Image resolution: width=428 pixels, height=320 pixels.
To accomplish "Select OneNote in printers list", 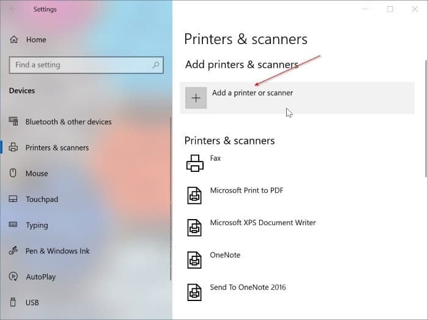I will coord(225,255).
